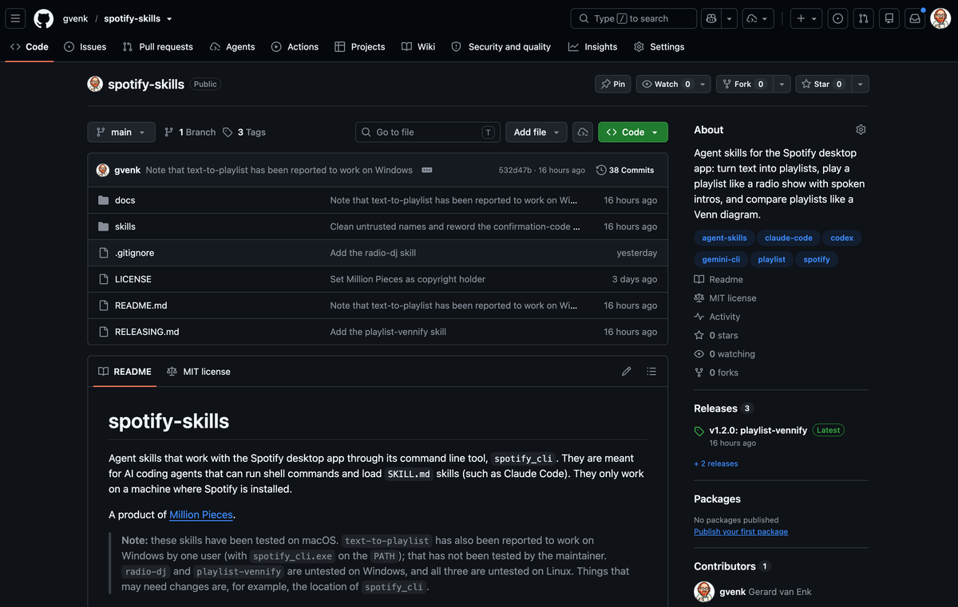Focus the Go to file field

point(428,132)
